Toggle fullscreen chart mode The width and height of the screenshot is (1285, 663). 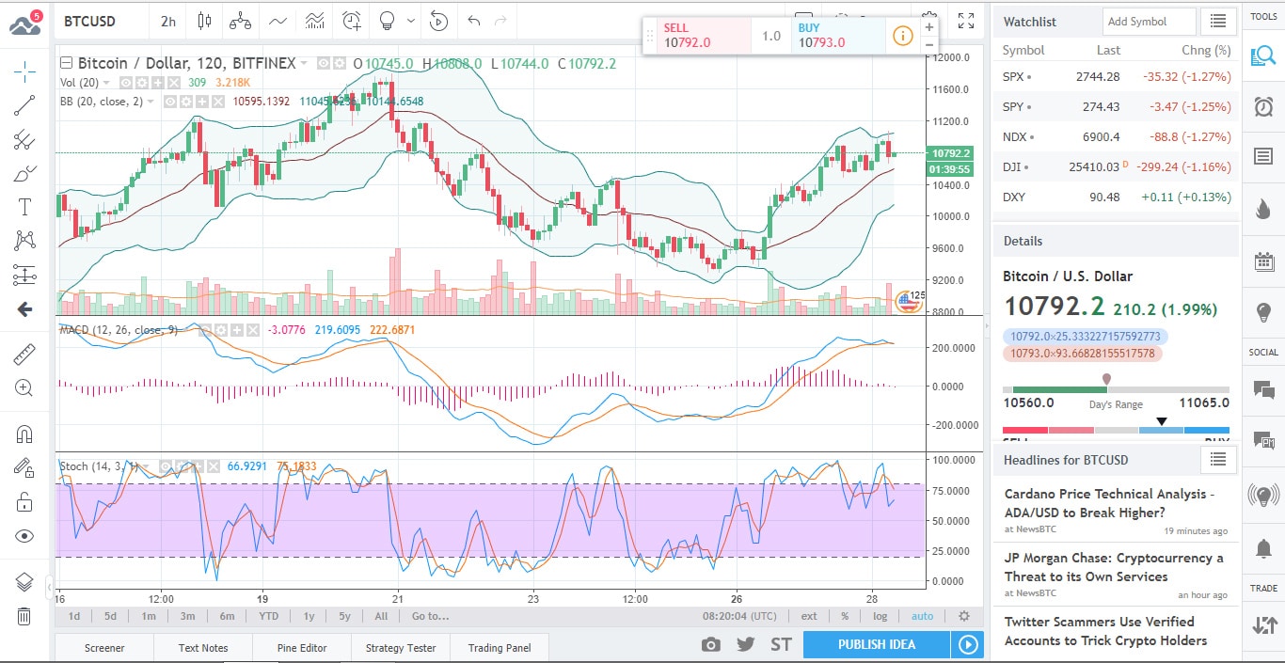(965, 20)
